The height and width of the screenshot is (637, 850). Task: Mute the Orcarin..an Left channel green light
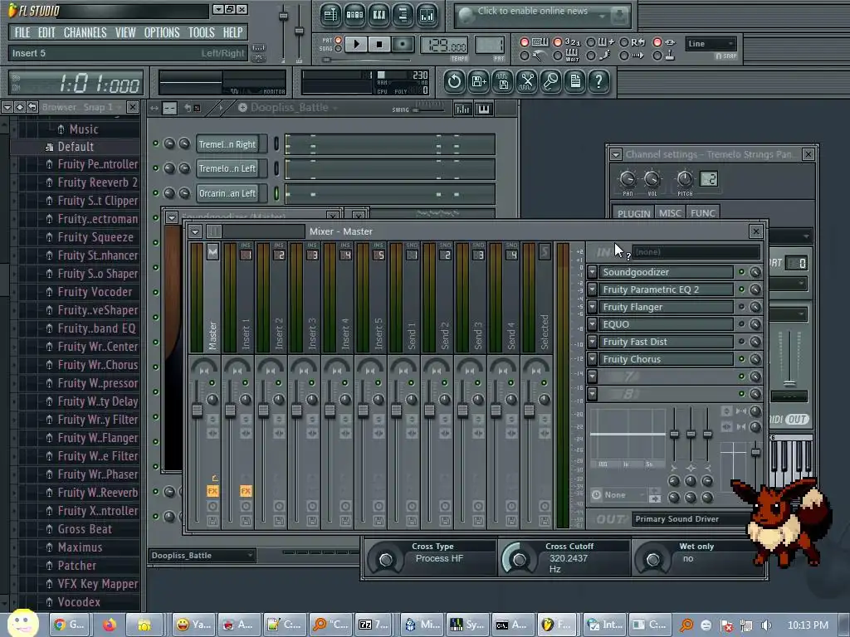point(155,192)
